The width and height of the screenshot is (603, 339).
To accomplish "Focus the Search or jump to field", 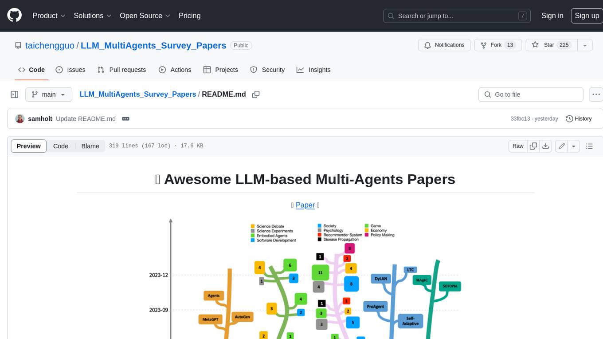I will pyautogui.click(x=457, y=16).
